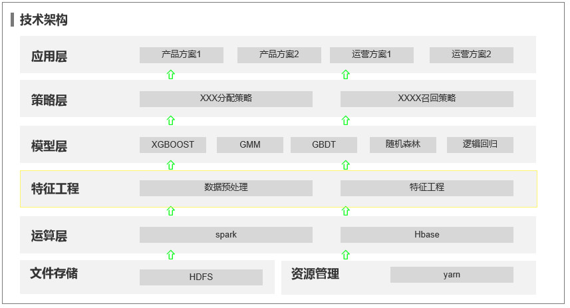Viewport: 570px width, 308px height.
Task: Click the green arrow directly above Hbase
Action: coord(345,211)
